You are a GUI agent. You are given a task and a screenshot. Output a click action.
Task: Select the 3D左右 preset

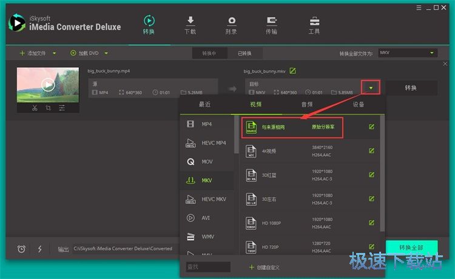[x=309, y=199]
